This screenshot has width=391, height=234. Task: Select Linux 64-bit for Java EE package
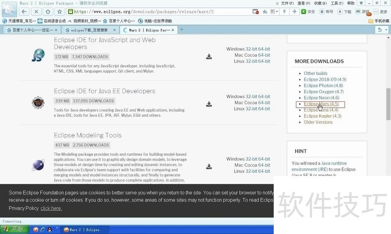tap(264, 109)
